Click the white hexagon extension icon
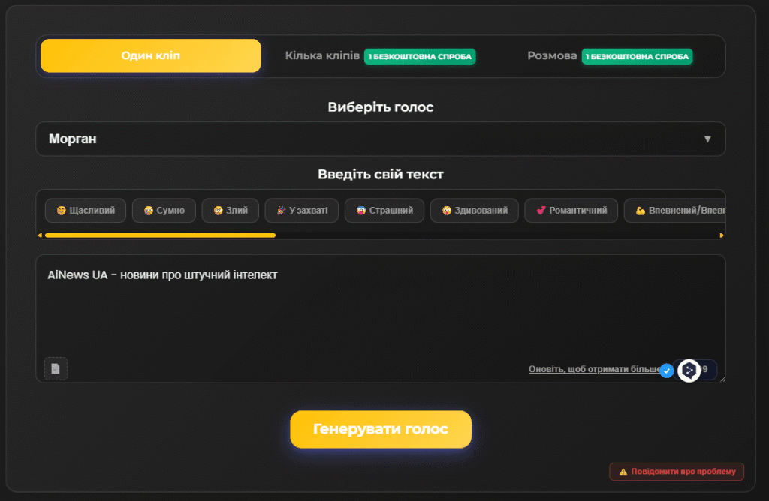This screenshot has height=501, width=769. pos(689,370)
